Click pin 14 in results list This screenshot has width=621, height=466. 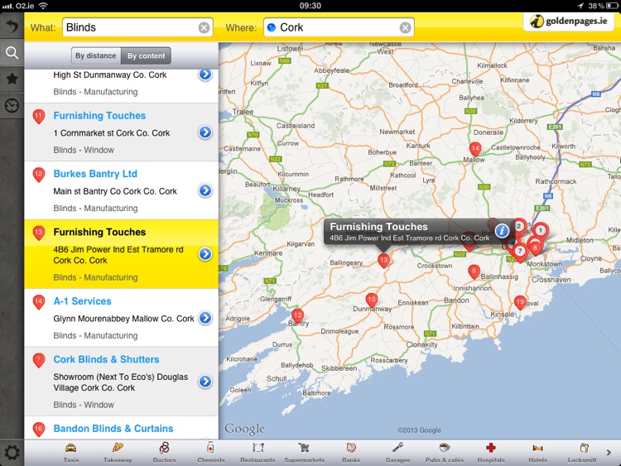point(38,302)
